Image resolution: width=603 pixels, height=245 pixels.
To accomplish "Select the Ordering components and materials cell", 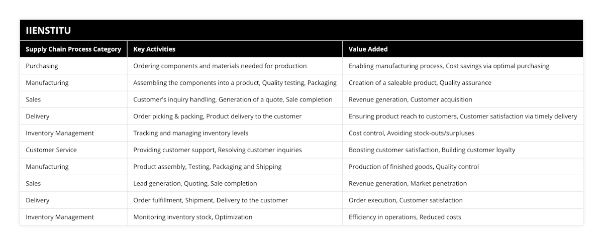I will coord(220,66).
